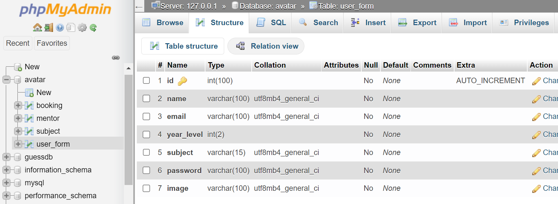Open navigation panel settings gear icon

pos(82,28)
